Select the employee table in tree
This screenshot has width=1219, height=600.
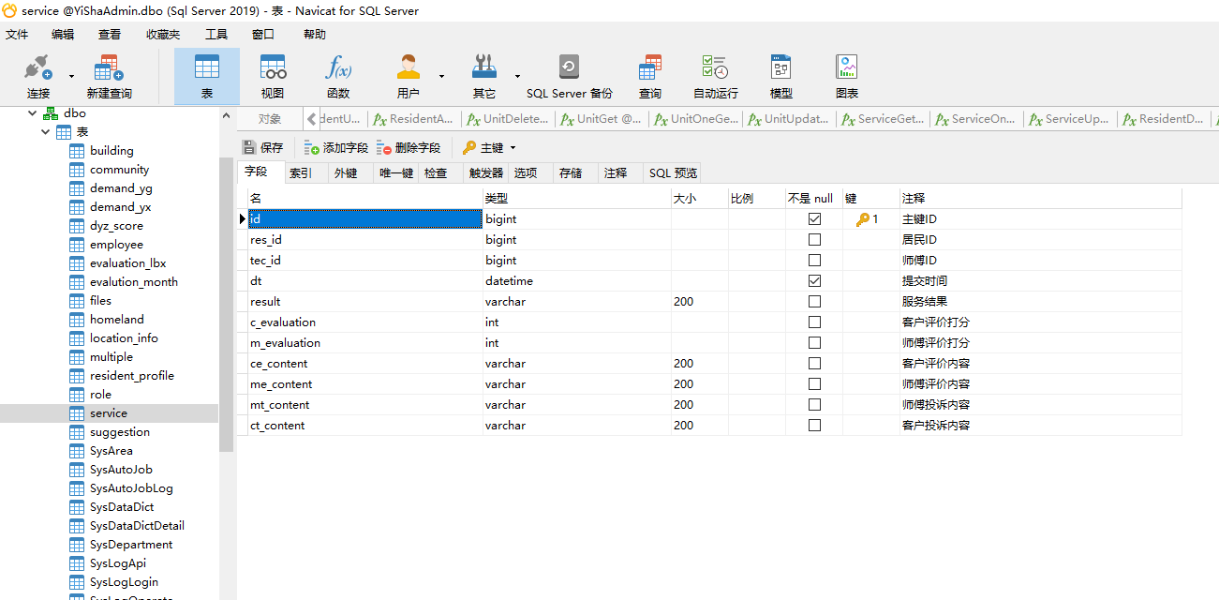[x=116, y=245]
